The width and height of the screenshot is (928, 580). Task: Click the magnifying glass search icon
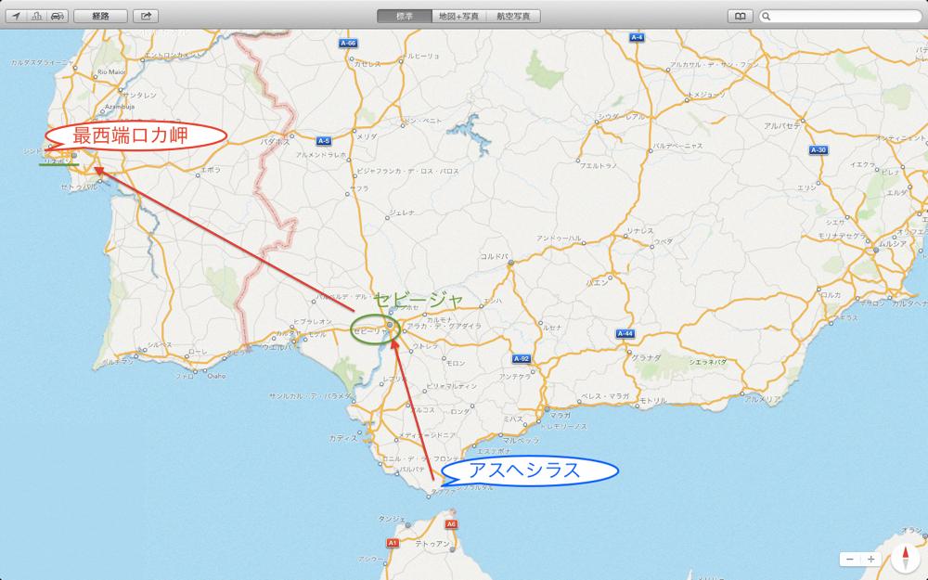pos(767,16)
